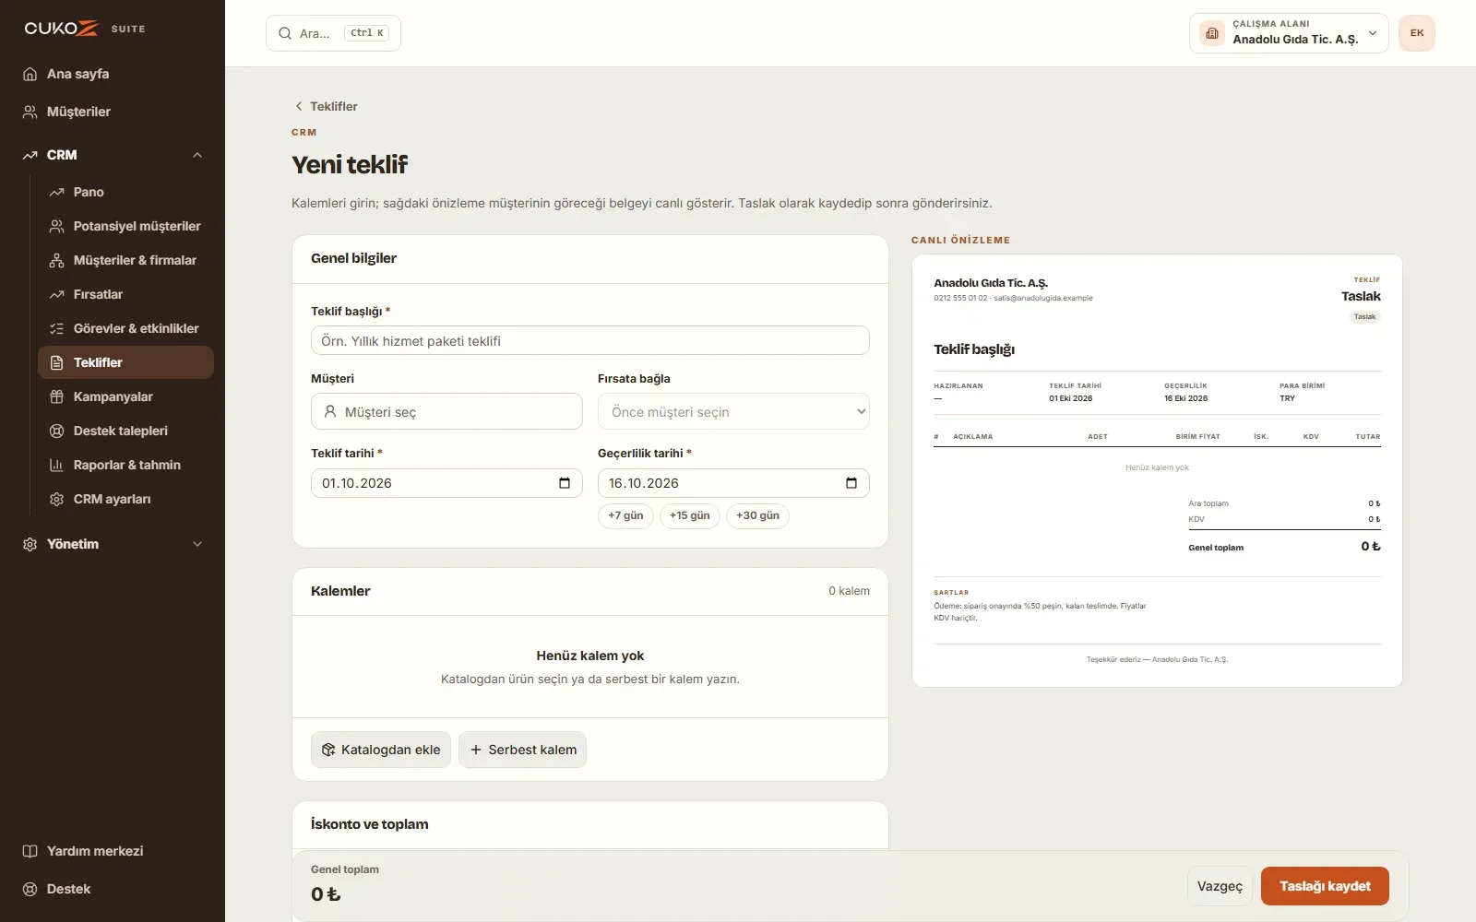Focus the Teklif başlığı input field
Image resolution: width=1476 pixels, height=922 pixels.
(590, 340)
